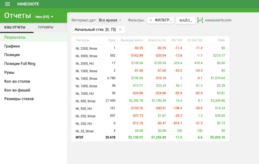
Task: Click the ФАЙЛ button
Action: click(185, 20)
